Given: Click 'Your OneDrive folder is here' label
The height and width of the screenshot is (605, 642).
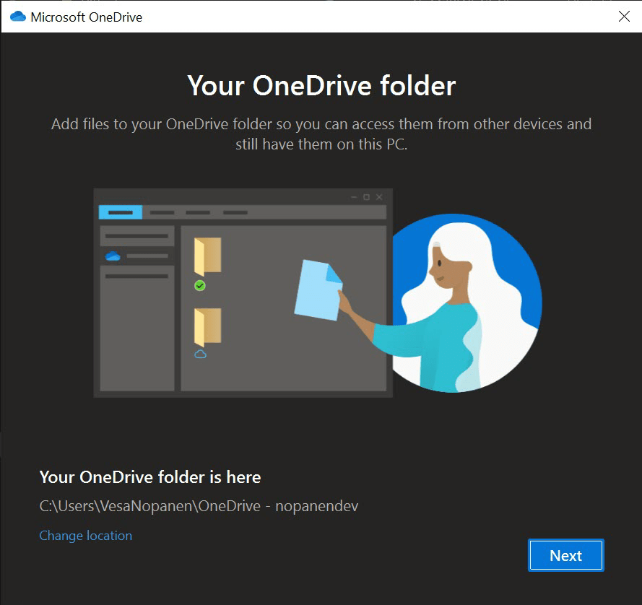Looking at the screenshot, I should click(x=149, y=477).
